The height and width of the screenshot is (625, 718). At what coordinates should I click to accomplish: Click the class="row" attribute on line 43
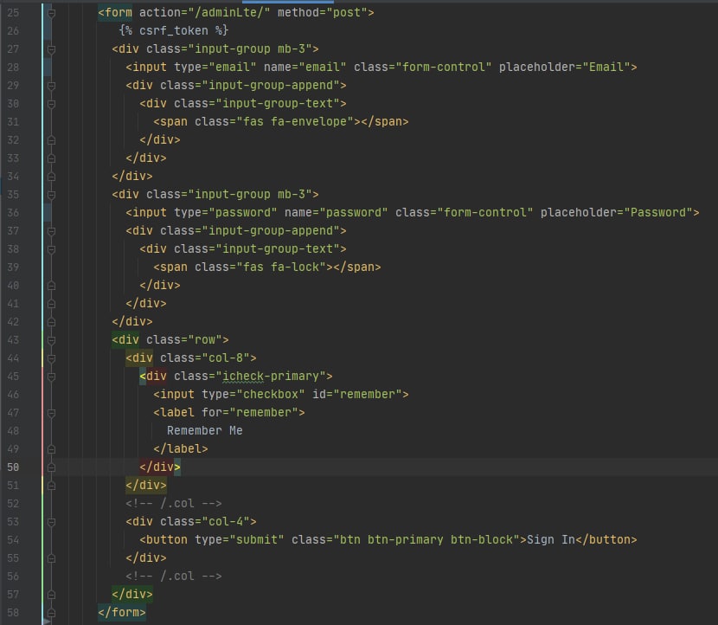click(184, 339)
